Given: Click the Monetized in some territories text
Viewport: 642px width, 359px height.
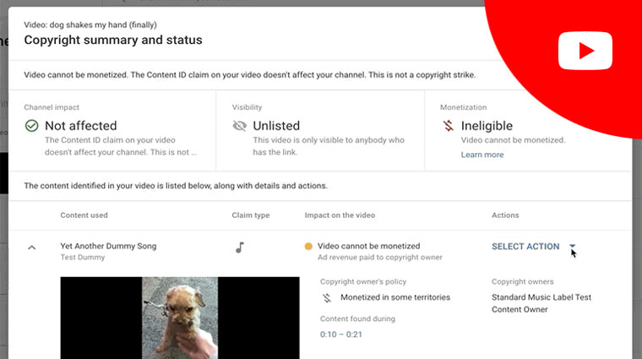Looking at the screenshot, I should (395, 297).
